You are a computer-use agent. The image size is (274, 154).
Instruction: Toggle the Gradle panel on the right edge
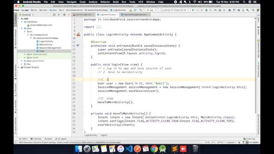pyautogui.click(x=258, y=30)
